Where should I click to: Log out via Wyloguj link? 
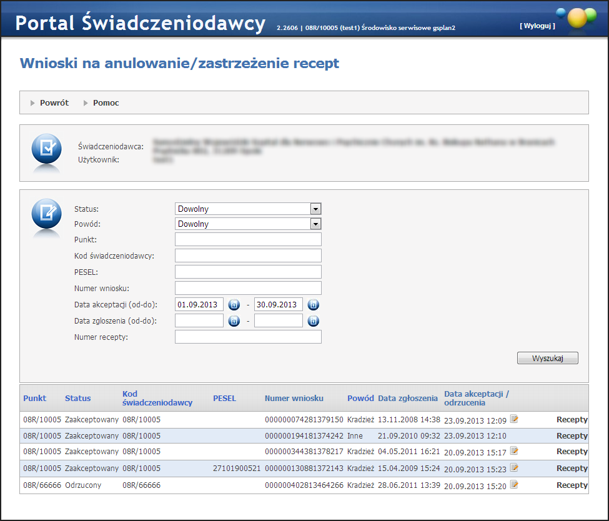[x=537, y=26]
